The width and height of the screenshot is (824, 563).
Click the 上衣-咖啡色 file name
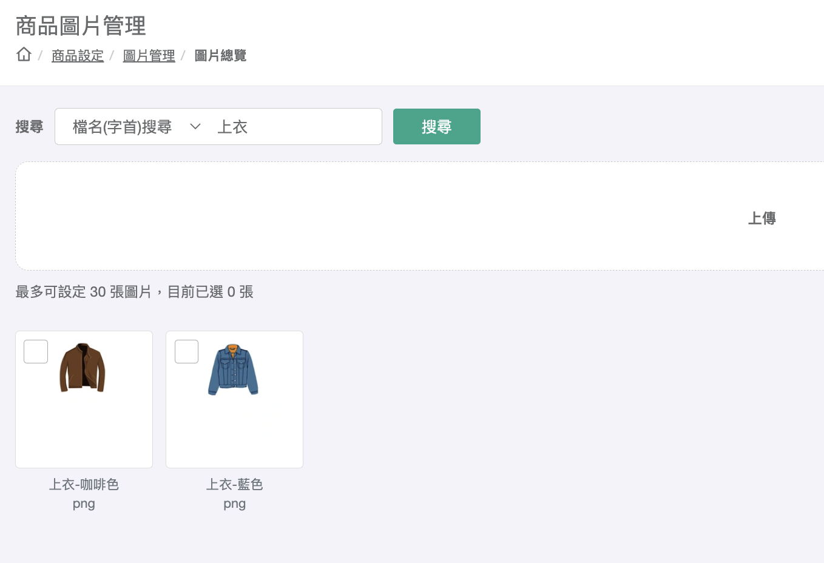pos(84,484)
